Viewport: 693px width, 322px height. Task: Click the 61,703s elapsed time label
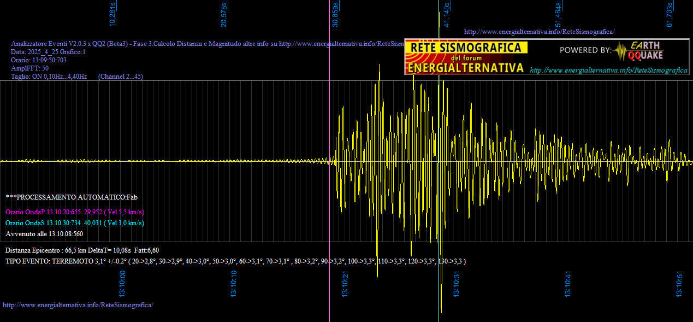tap(669, 14)
